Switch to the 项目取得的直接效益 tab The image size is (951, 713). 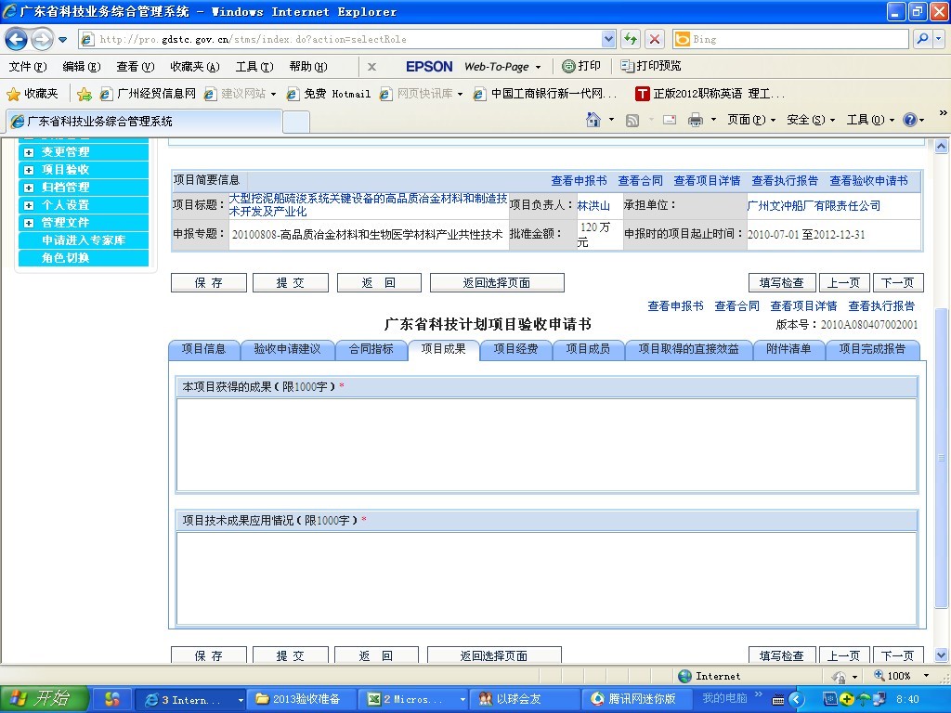(x=688, y=349)
